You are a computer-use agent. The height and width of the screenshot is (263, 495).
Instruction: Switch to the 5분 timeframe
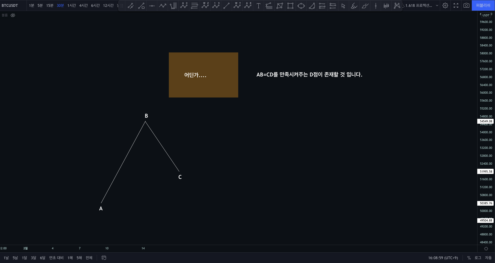pyautogui.click(x=40, y=5)
